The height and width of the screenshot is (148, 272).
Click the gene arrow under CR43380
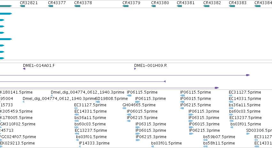point(153,6)
